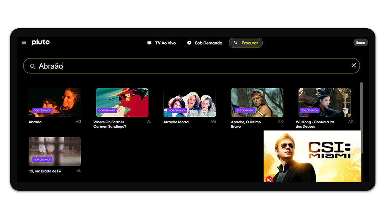Open the Irã, um Brado de Fé title link
This screenshot has width=386, height=202.
point(45,171)
